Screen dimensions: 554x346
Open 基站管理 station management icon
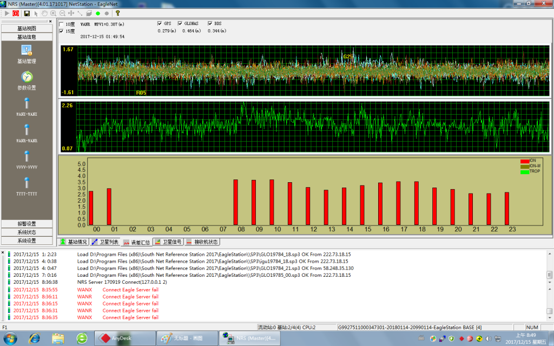tap(27, 51)
